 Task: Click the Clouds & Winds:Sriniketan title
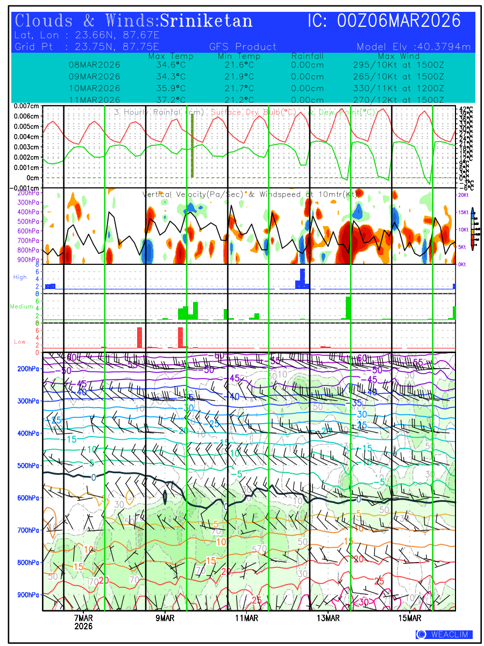(134, 21)
